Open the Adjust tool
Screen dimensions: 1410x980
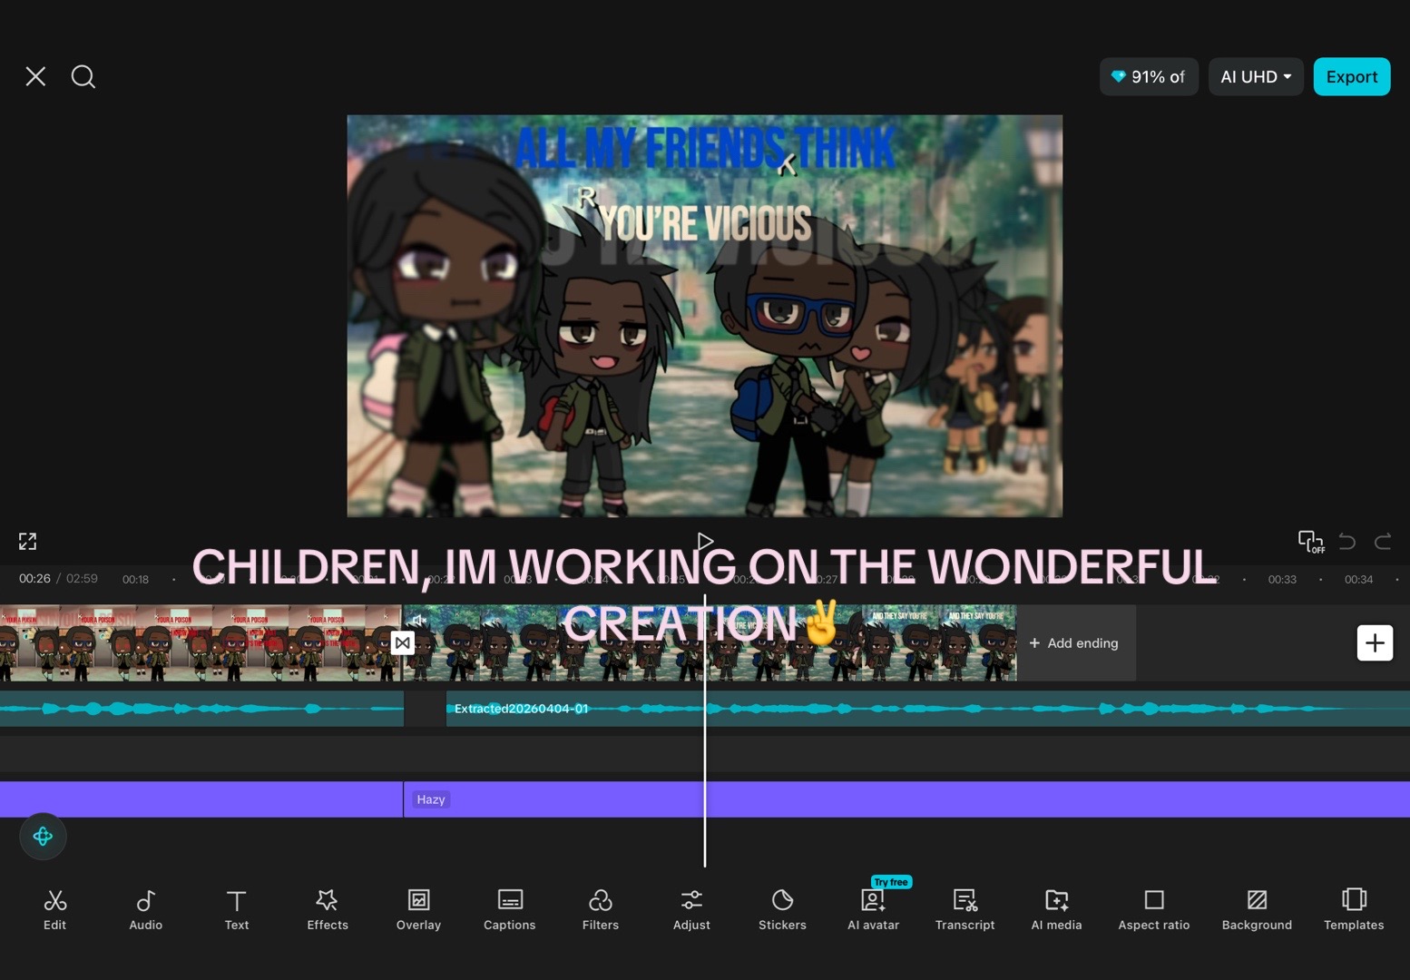click(x=691, y=910)
